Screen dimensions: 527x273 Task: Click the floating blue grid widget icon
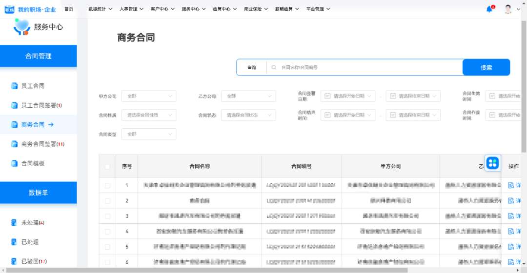pos(493,163)
